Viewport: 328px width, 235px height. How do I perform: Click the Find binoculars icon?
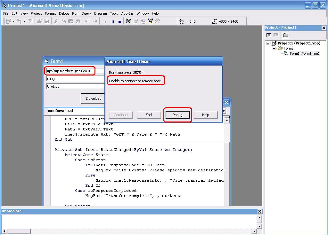point(78,21)
